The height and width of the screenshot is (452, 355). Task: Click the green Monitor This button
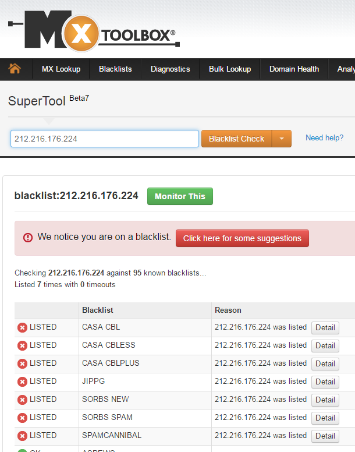(x=180, y=196)
